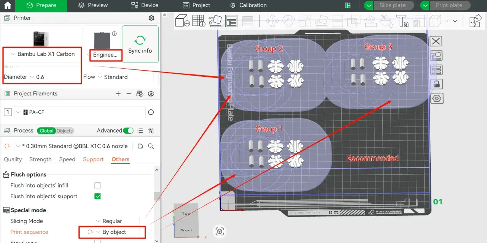
Task: Switch to the Calibration tab
Action: [248, 5]
